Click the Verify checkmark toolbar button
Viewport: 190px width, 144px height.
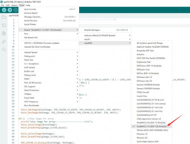tap(4, 10)
